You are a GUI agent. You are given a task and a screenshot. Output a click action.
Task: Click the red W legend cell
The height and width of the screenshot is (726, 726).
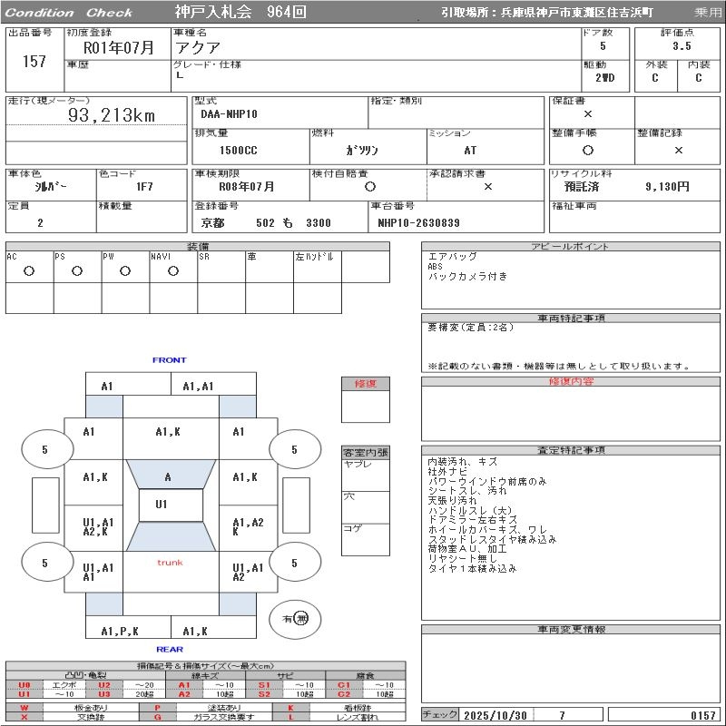[25, 707]
